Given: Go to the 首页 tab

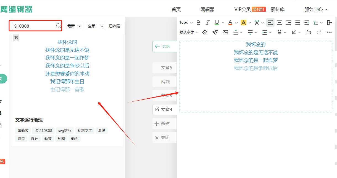Looking at the screenshot, I should click(x=176, y=9).
